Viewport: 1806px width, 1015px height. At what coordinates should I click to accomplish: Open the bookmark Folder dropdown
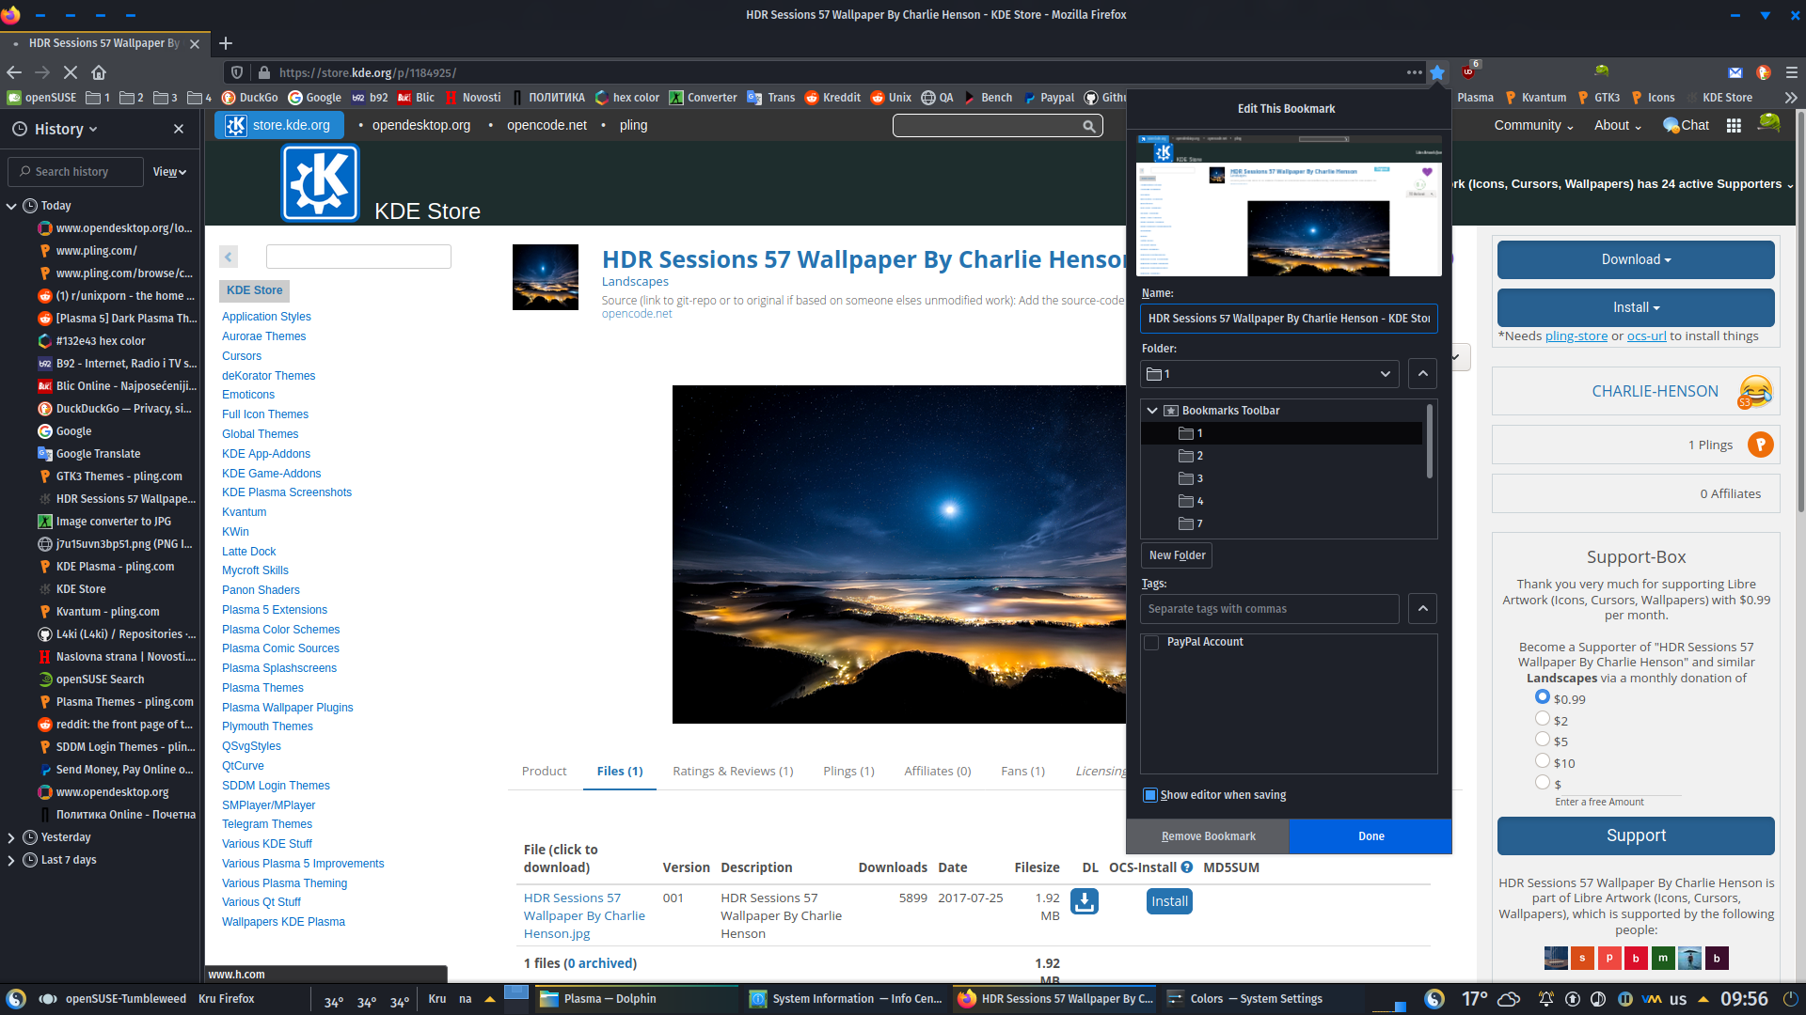coord(1270,374)
